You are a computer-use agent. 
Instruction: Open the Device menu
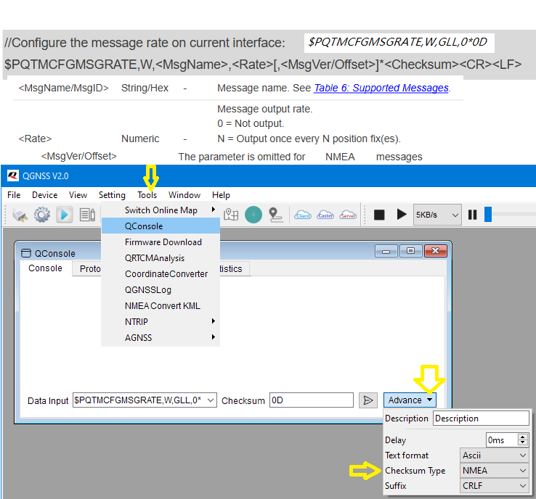coord(45,195)
